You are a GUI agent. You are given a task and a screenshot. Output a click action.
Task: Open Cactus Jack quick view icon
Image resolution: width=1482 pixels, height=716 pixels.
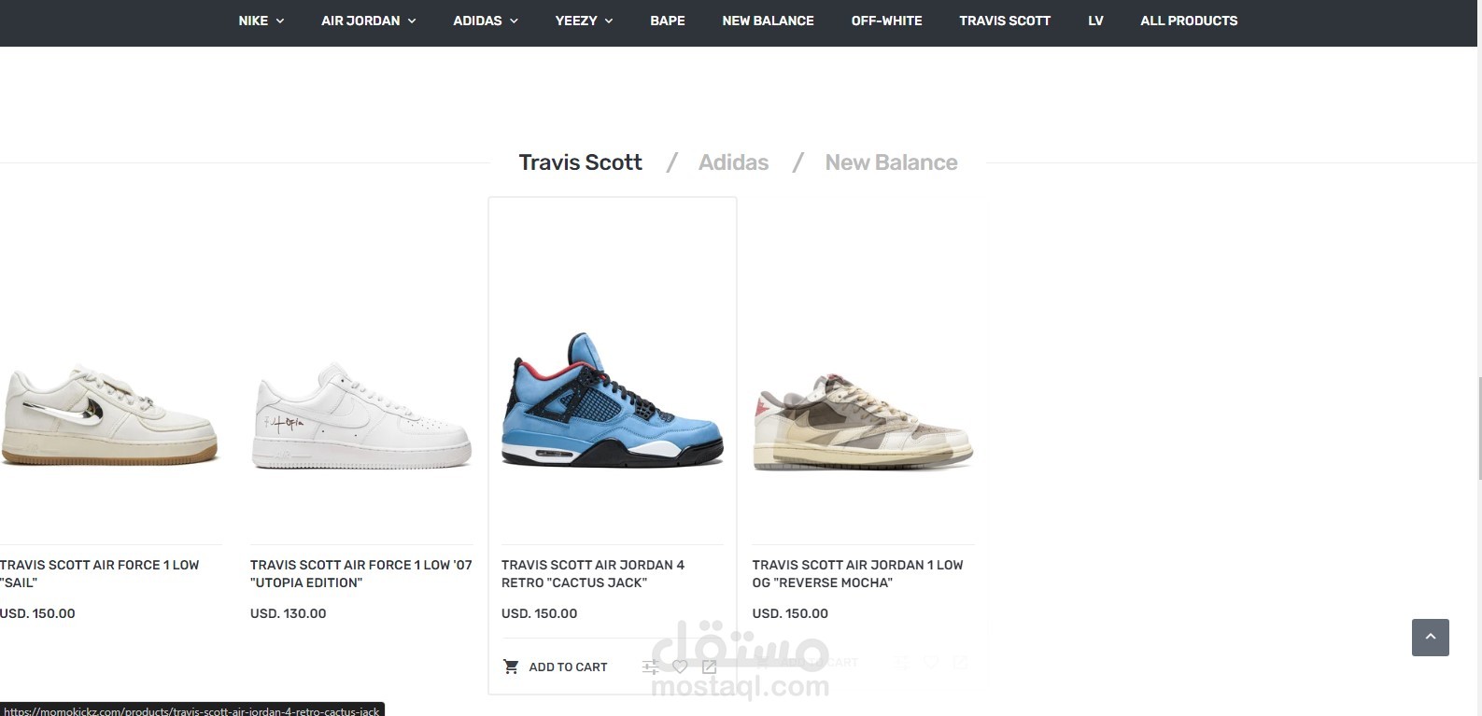pyautogui.click(x=710, y=667)
